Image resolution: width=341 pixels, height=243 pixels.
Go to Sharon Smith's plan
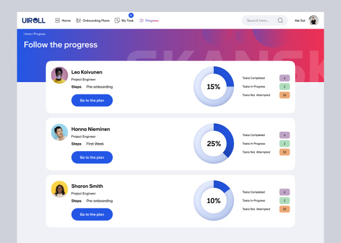[x=92, y=214]
